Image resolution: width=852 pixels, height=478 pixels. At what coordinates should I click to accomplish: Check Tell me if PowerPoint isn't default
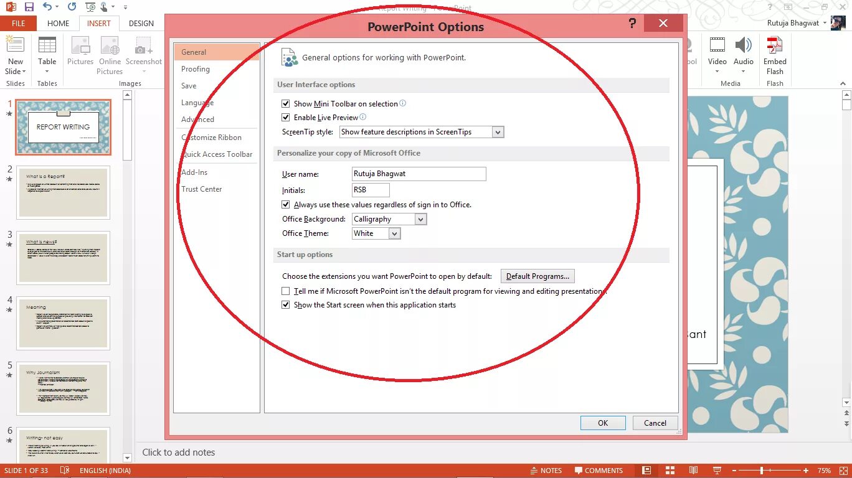pyautogui.click(x=286, y=291)
